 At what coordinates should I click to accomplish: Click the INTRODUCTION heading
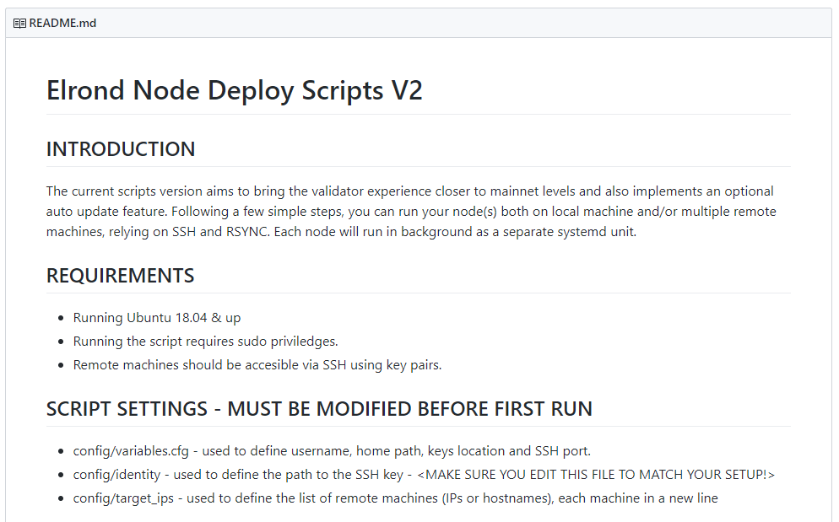121,149
